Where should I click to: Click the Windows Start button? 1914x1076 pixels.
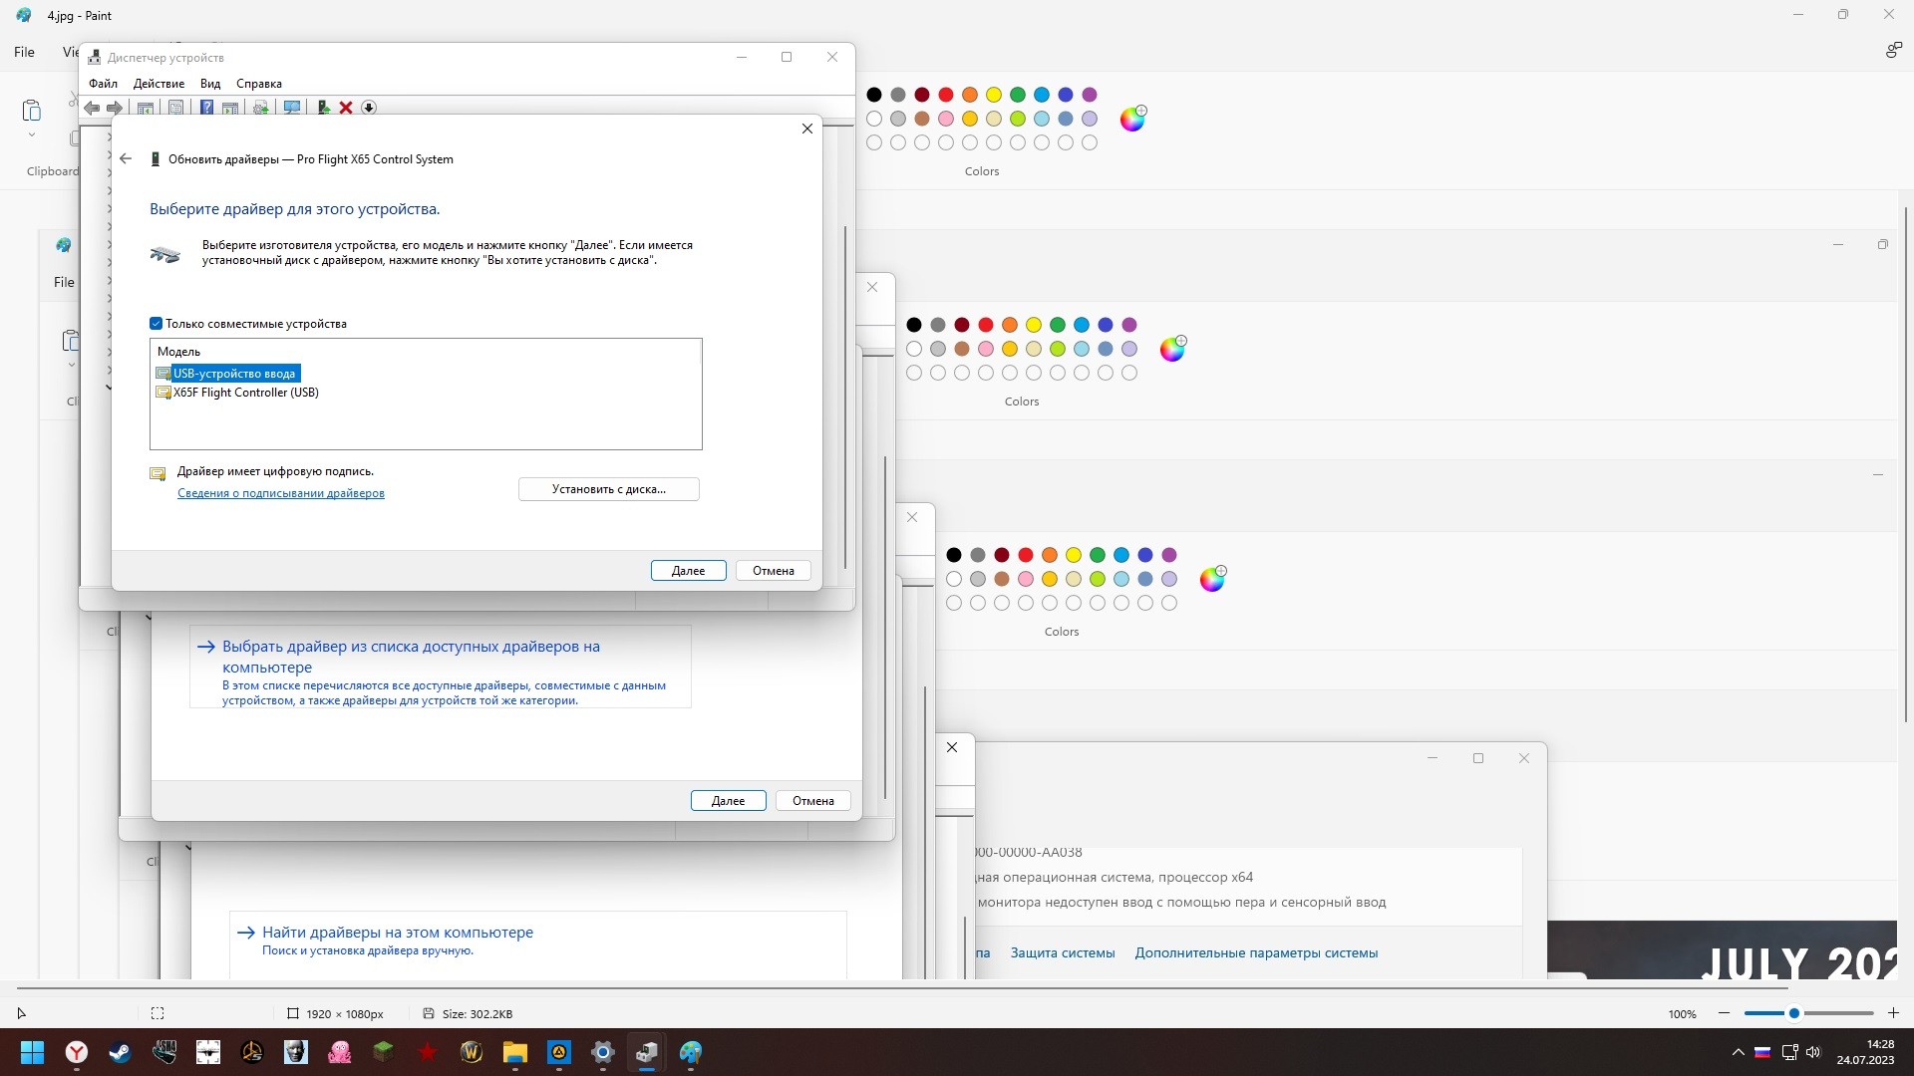(x=32, y=1052)
